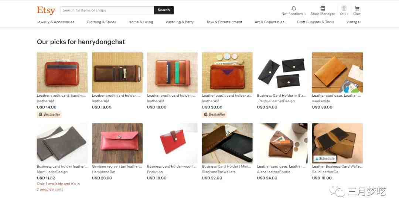Select the Vintage category menu
This screenshot has width=399, height=209.
click(353, 22)
